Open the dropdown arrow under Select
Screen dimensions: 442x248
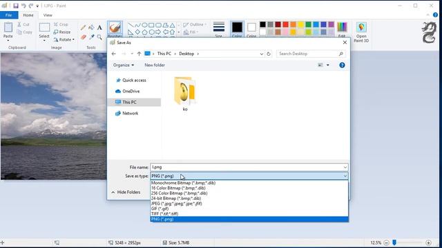pyautogui.click(x=44, y=41)
